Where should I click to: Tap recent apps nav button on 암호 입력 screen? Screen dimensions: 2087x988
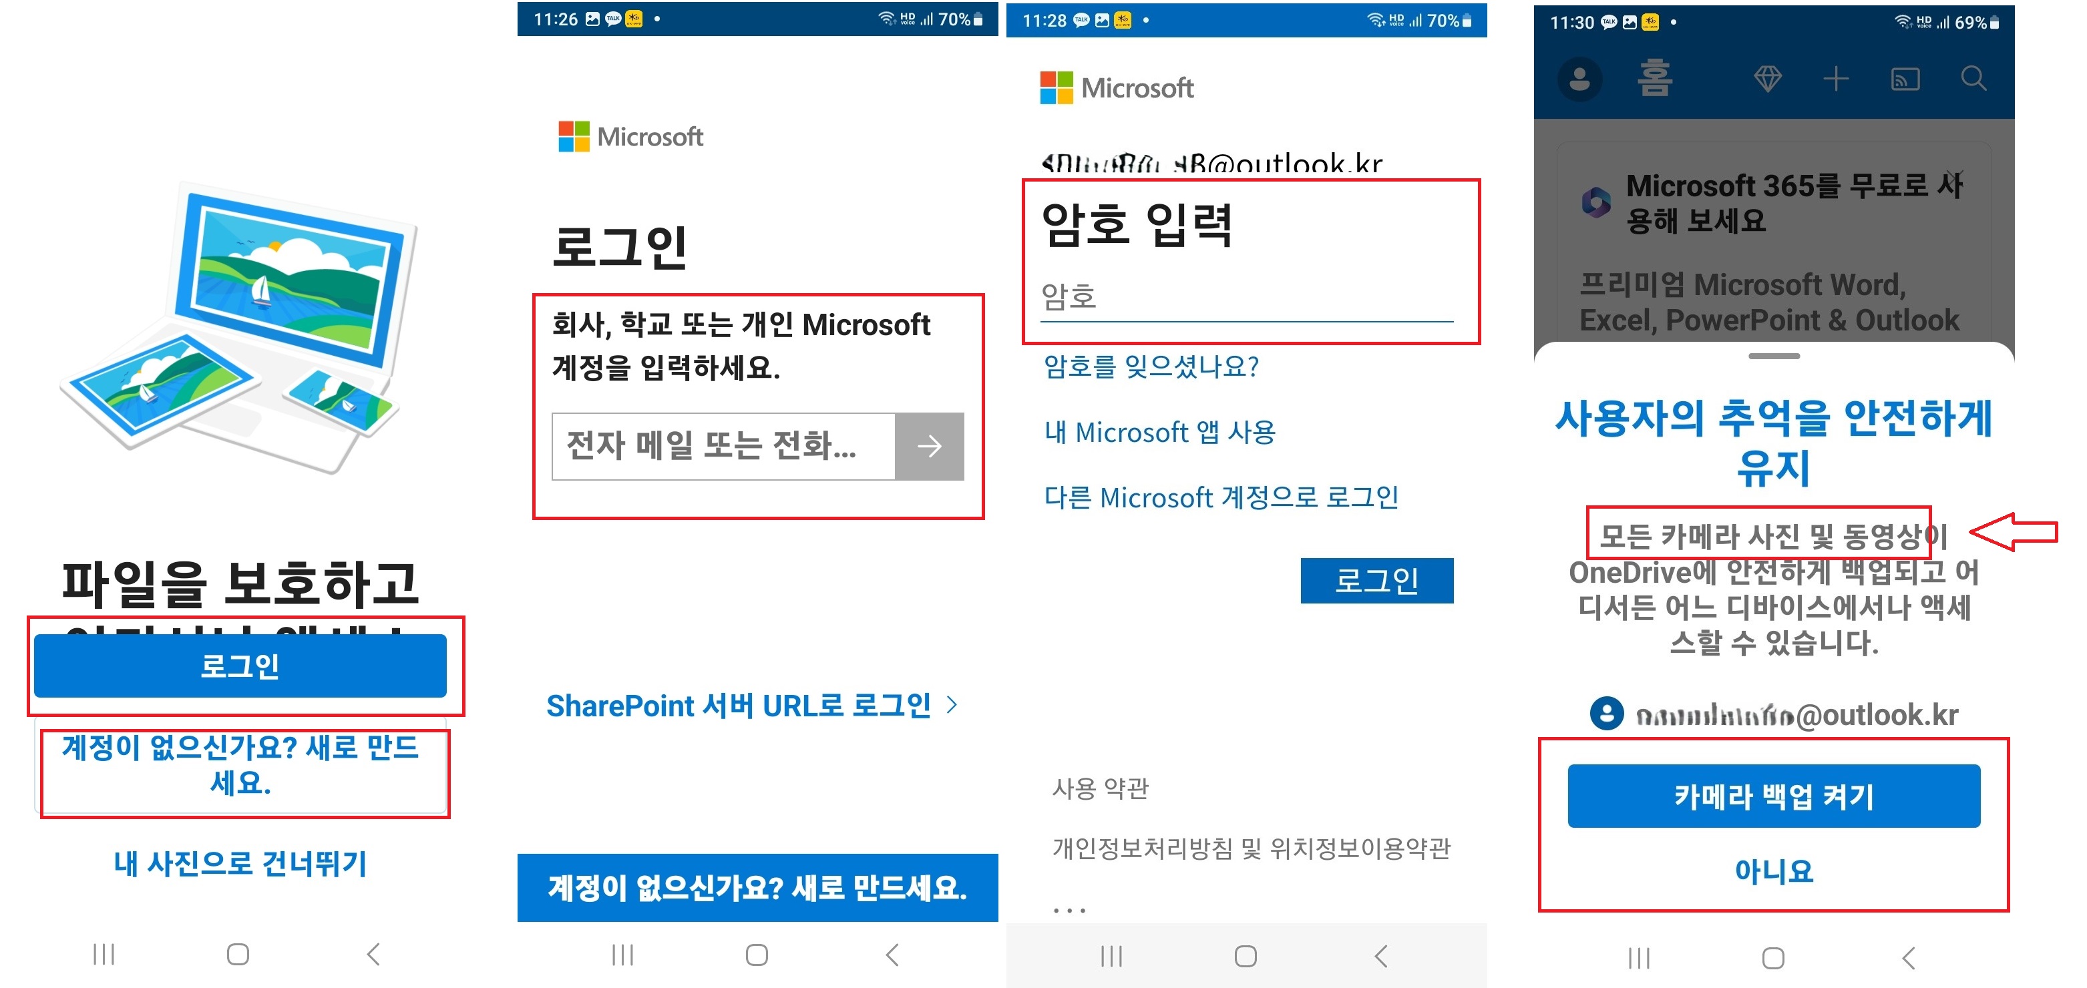click(x=1111, y=957)
